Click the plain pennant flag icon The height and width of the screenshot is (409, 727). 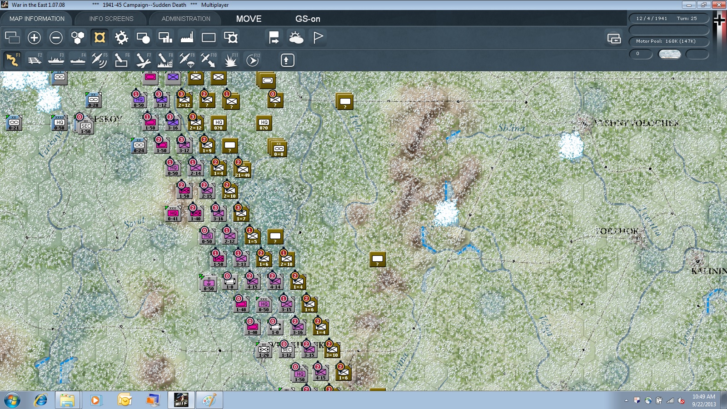click(x=318, y=38)
